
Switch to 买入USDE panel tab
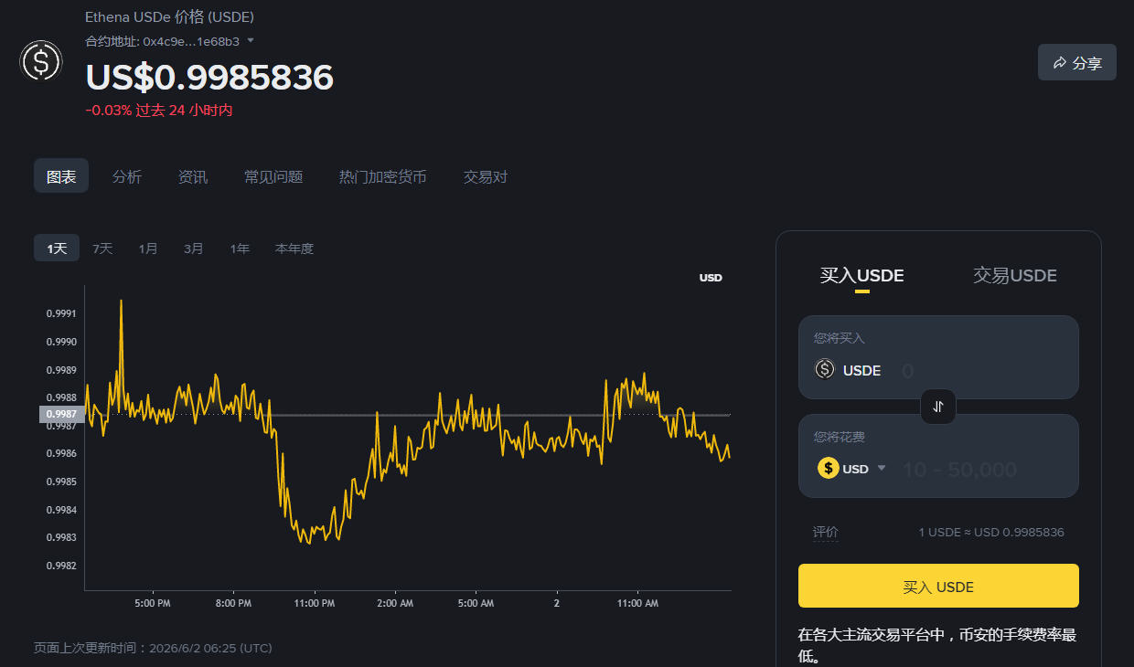(x=861, y=275)
